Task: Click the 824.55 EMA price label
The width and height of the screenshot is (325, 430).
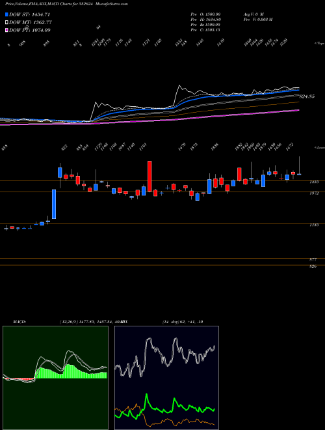Action: point(307,96)
